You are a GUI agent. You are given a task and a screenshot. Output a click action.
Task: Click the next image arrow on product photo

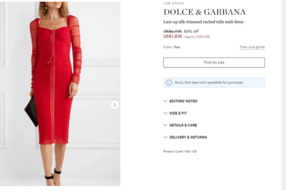point(114,105)
